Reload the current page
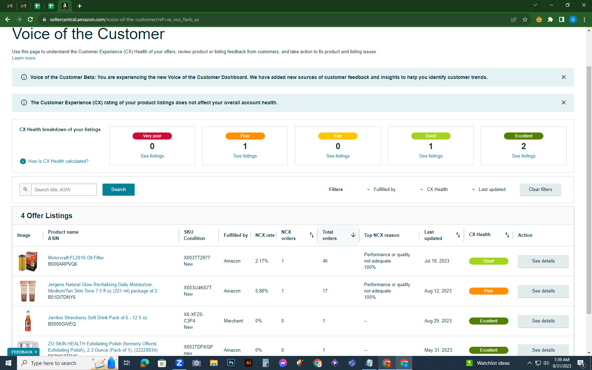The height and width of the screenshot is (370, 592). coord(30,19)
